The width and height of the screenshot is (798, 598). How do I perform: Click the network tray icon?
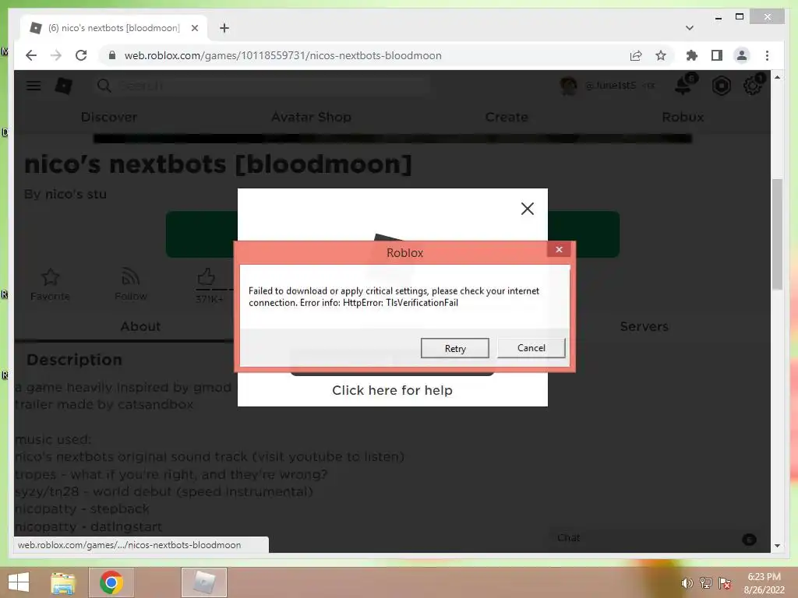click(x=705, y=583)
